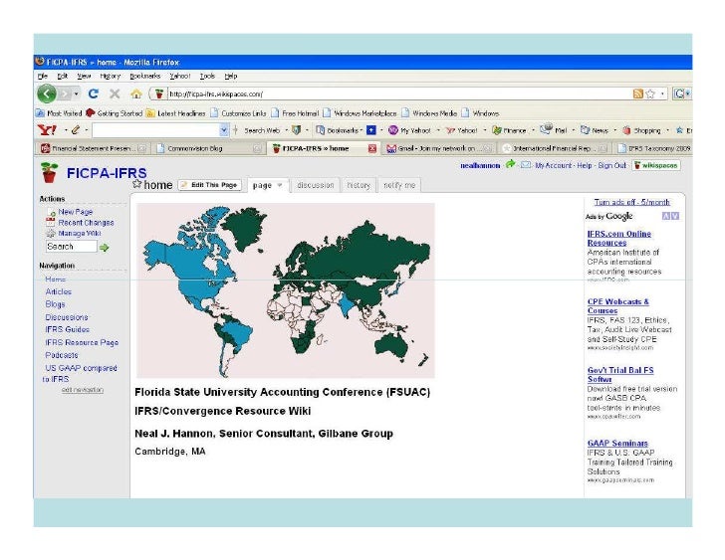Click Getting Started bookmark
The height and width of the screenshot is (560, 725).
115,113
